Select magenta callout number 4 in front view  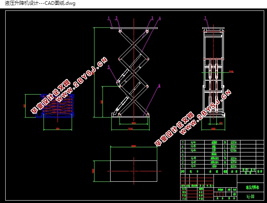pos(160,18)
